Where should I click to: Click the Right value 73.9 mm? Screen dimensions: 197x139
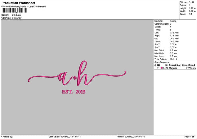tap(174, 36)
